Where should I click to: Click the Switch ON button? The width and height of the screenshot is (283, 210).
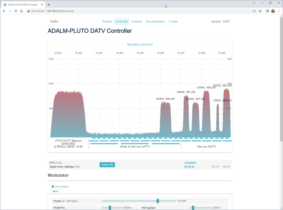(107, 165)
